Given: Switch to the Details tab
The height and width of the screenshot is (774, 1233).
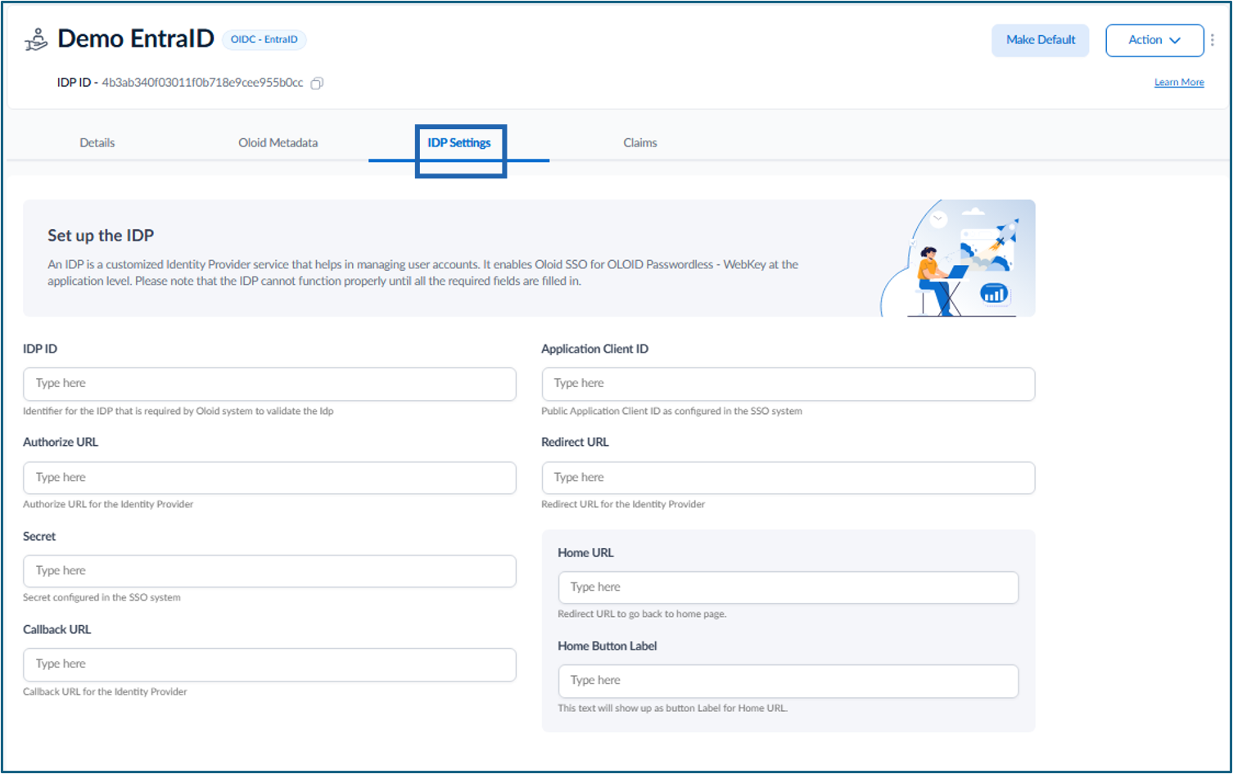Looking at the screenshot, I should pos(97,143).
